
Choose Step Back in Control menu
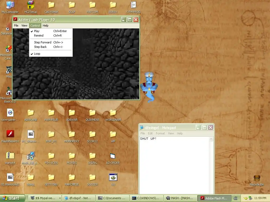pos(51,47)
